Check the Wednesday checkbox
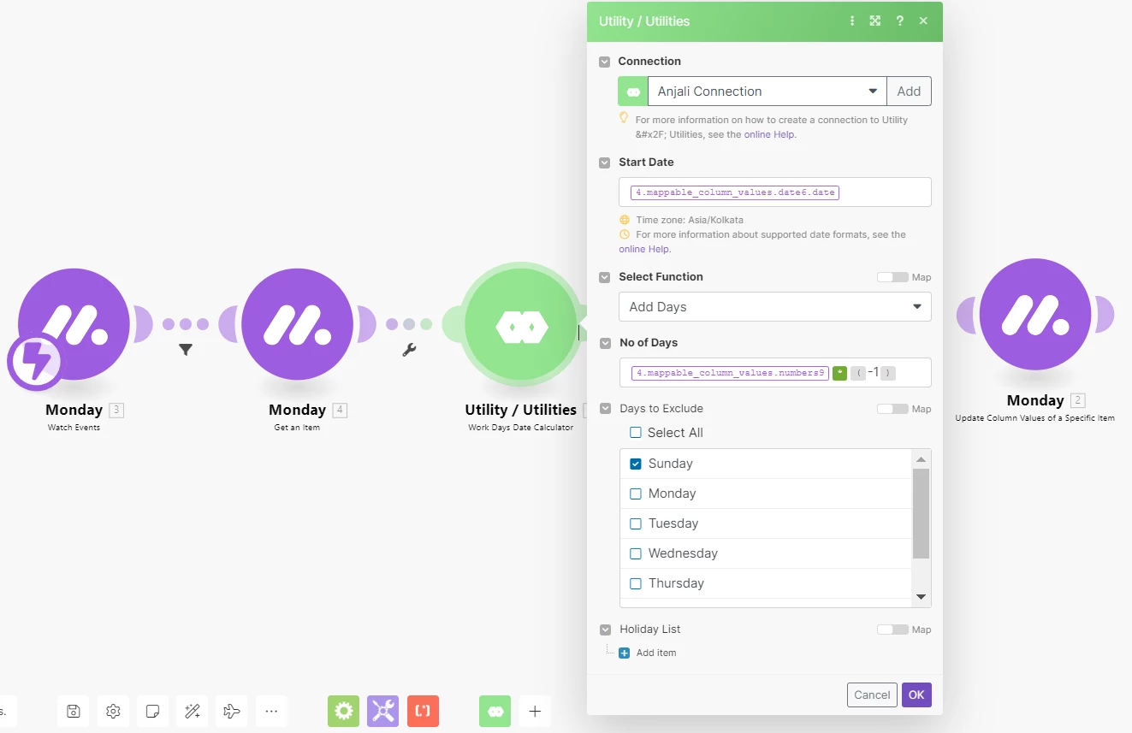The image size is (1132, 733). (636, 553)
